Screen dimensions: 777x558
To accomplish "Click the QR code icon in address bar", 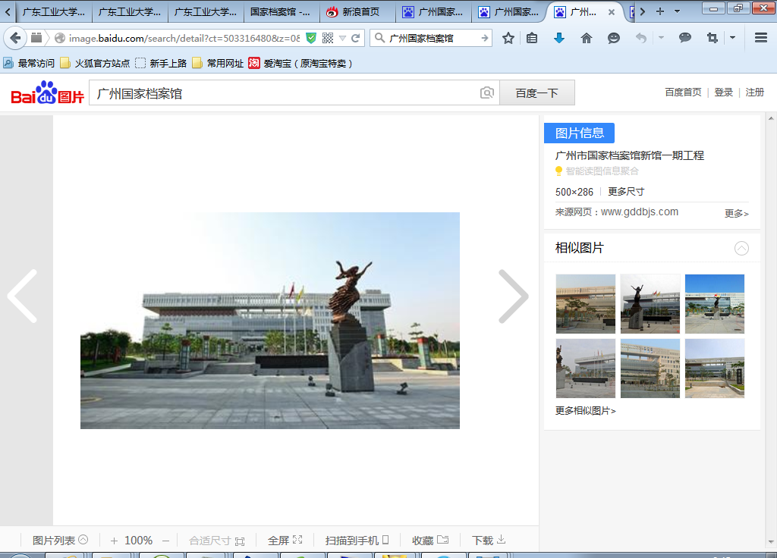I will tap(328, 38).
